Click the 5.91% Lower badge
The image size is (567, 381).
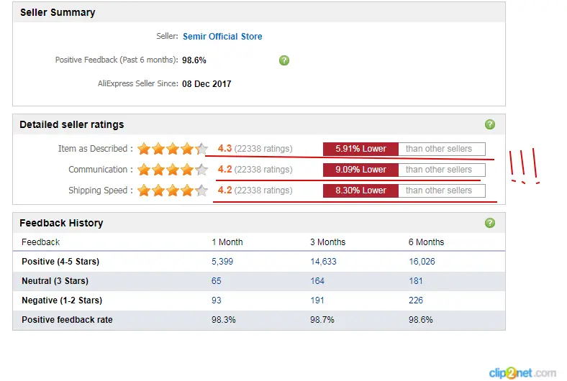pyautogui.click(x=360, y=149)
